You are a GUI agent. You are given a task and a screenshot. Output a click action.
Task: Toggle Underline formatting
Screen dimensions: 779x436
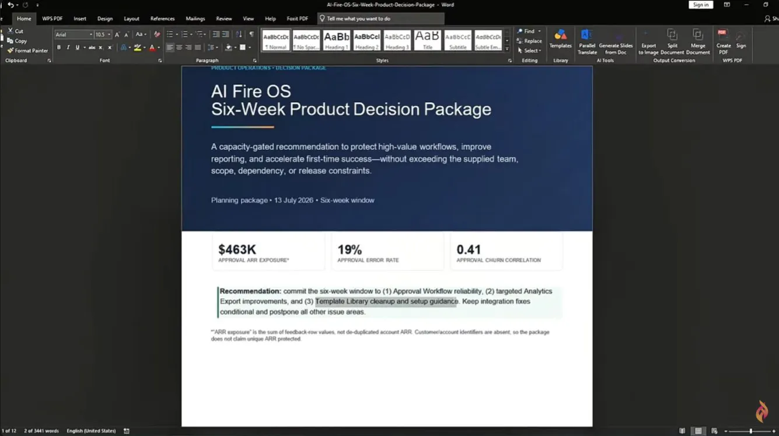[77, 47]
